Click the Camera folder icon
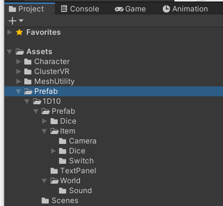This screenshot has height=206, width=223. pyautogui.click(x=63, y=141)
